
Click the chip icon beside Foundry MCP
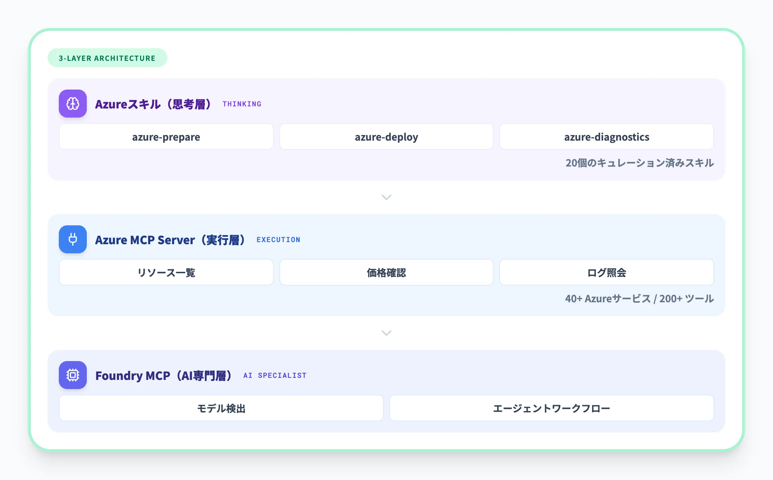coord(72,375)
